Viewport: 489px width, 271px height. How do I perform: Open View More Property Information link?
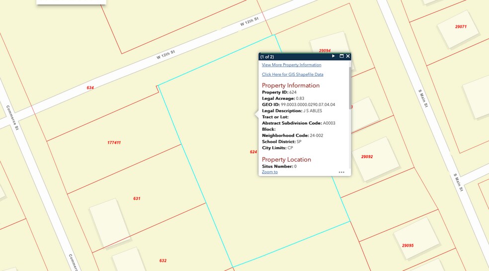[291, 65]
